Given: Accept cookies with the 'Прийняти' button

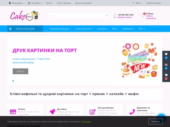Looking at the screenshot, I should click(x=155, y=121).
